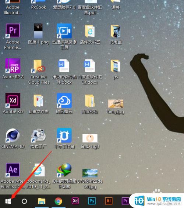Open the Creative Cloud Files folder

point(39,72)
